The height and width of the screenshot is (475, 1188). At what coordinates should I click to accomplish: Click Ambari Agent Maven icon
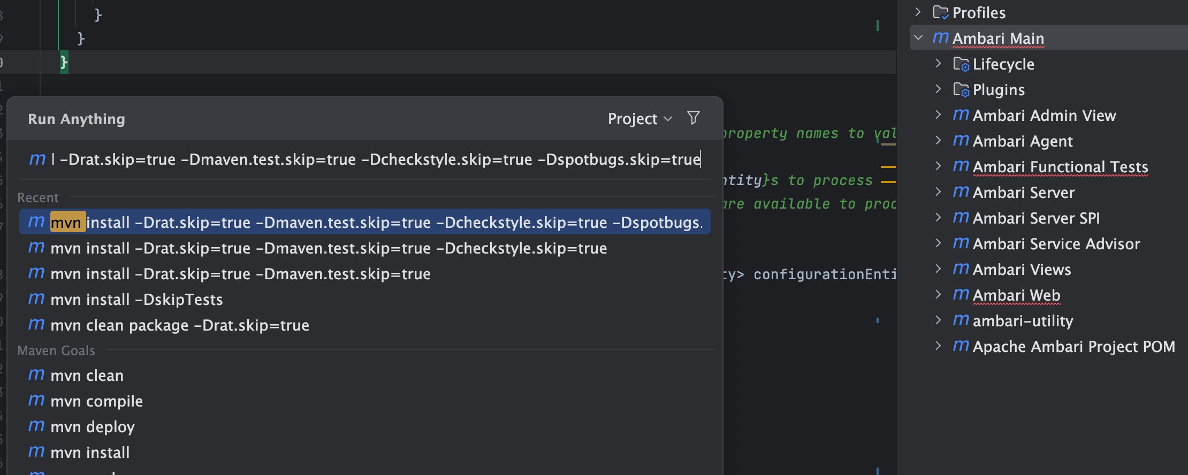[961, 140]
